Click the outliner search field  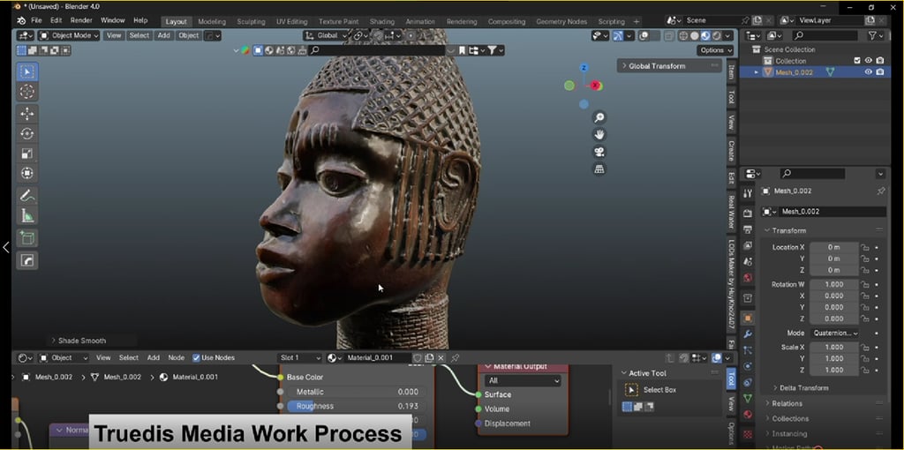pyautogui.click(x=825, y=35)
